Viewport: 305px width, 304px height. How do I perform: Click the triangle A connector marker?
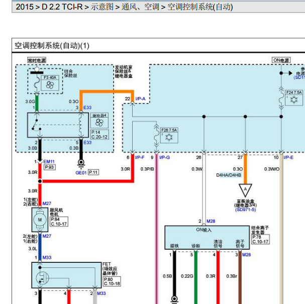pos(245,190)
